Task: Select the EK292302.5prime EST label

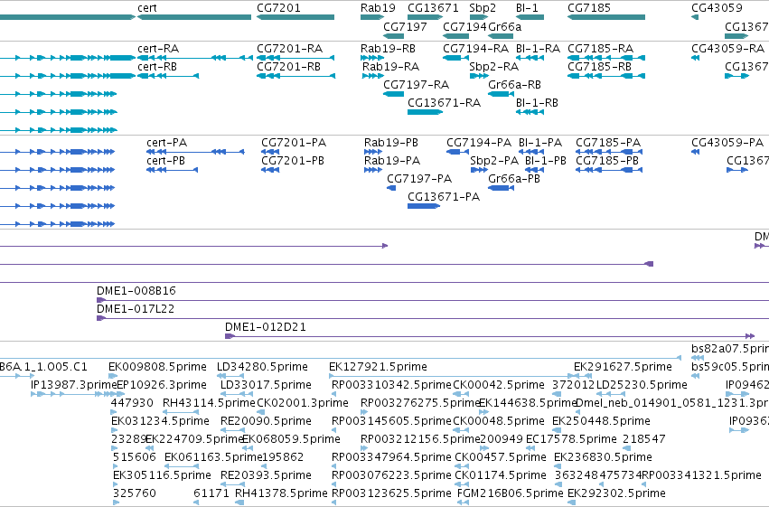Action: point(616,493)
